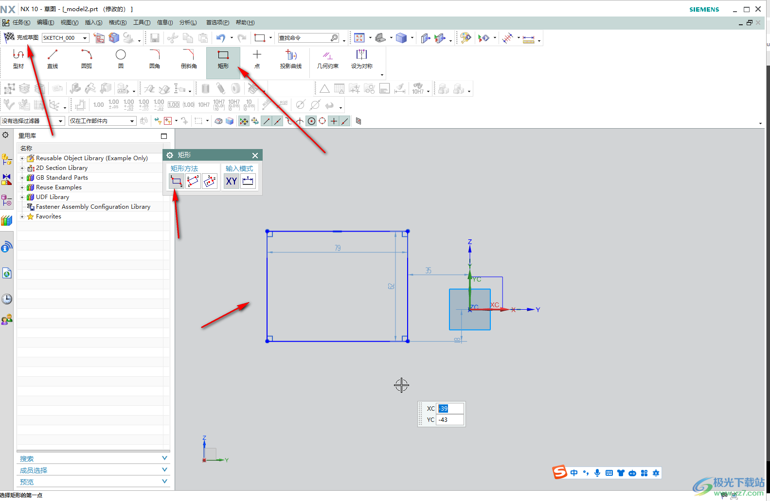This screenshot has width=770, height=501.
Task: Select the 倒斜角 (Chamfer) tool
Action: (x=189, y=59)
